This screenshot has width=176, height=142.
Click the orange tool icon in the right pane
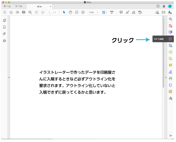(x=170, y=91)
